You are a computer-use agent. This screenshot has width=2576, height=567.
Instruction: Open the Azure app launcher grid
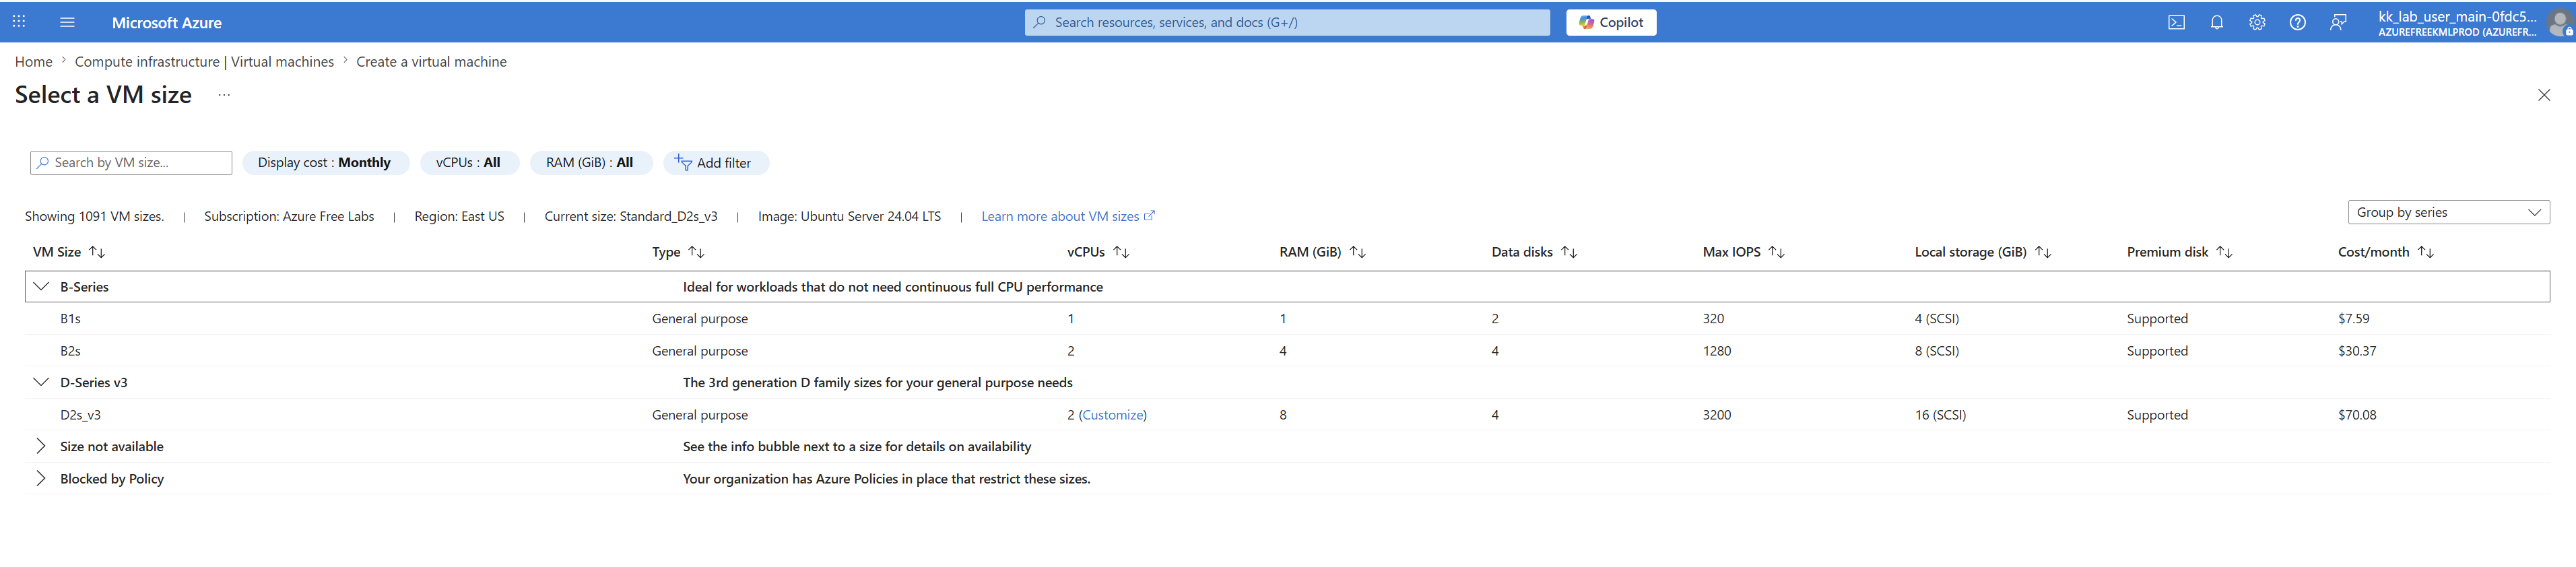(19, 22)
